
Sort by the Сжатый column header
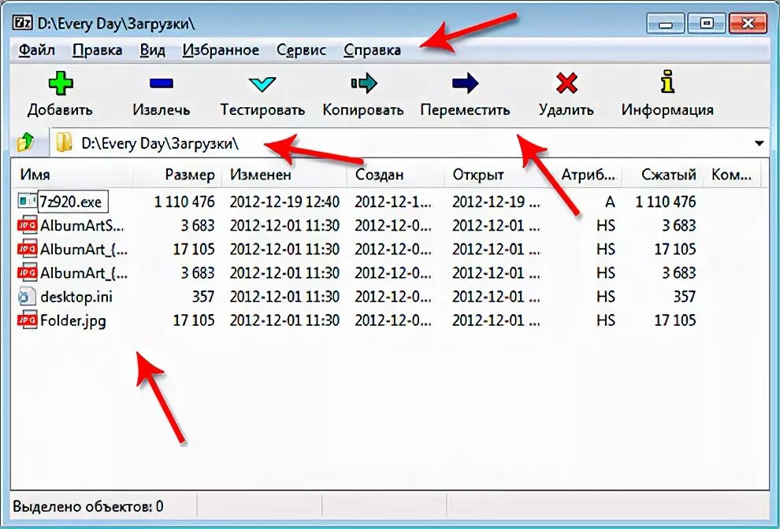pyautogui.click(x=663, y=175)
